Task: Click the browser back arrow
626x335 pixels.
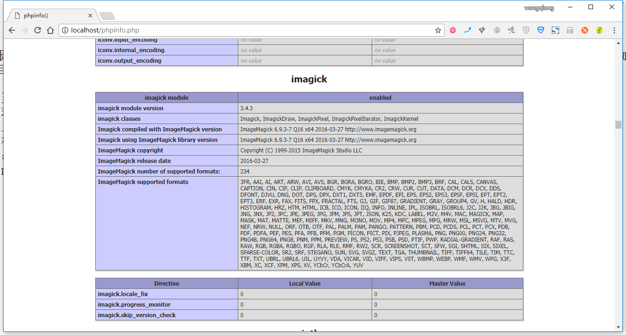Action: coord(12,30)
